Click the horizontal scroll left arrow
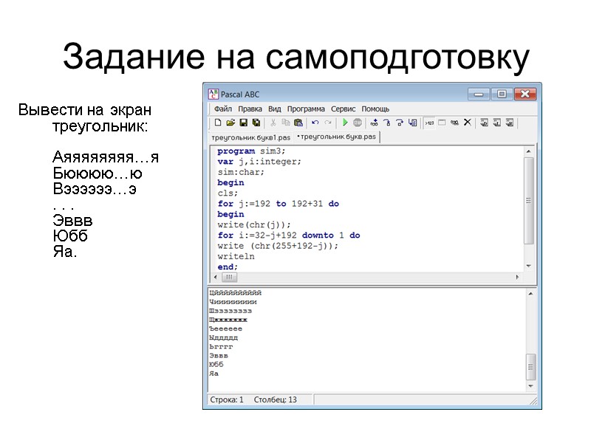 click(x=216, y=277)
